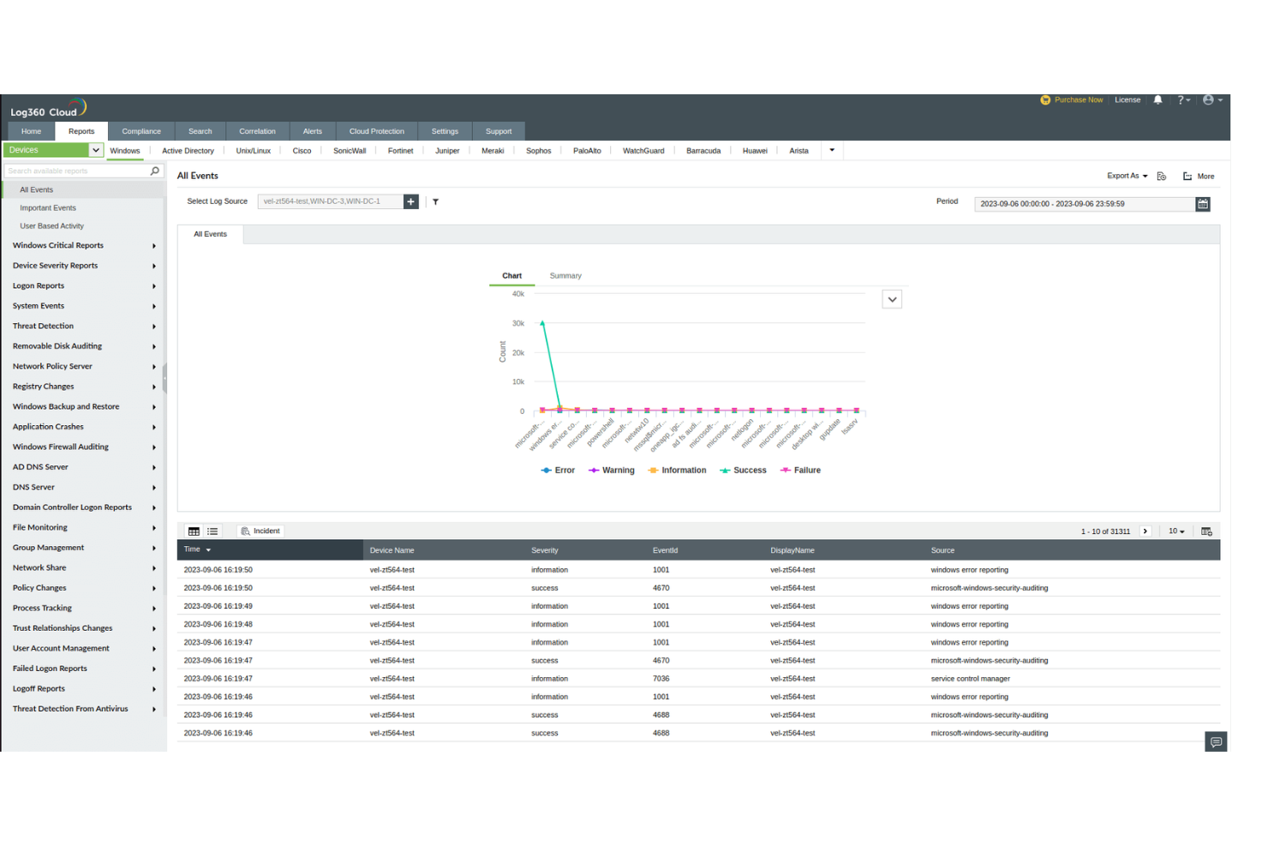Click the 7036 event ID cell
This screenshot has height=846, width=1268.
[x=661, y=679]
